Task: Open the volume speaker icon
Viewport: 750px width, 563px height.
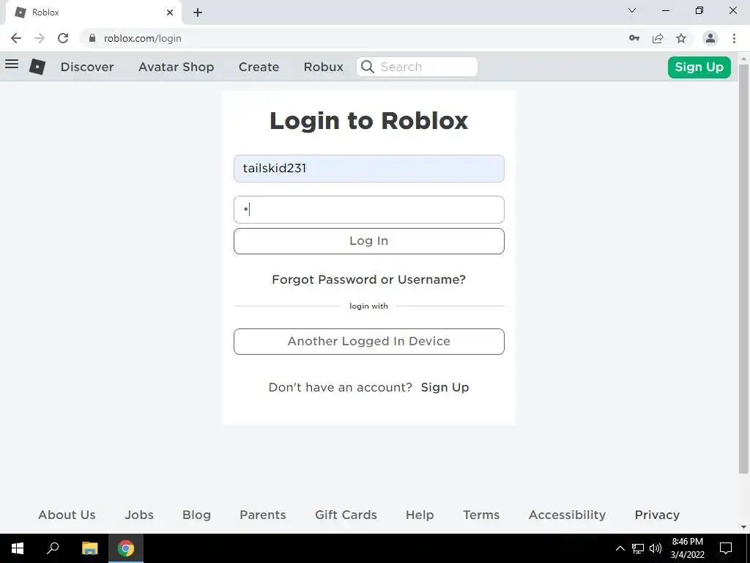Action: [x=656, y=548]
